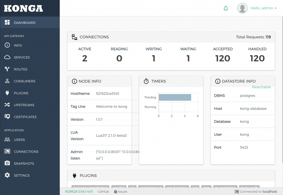Click LuaJIT 2.1.0-beta3 value
The width and height of the screenshot is (283, 195).
pyautogui.click(x=111, y=136)
